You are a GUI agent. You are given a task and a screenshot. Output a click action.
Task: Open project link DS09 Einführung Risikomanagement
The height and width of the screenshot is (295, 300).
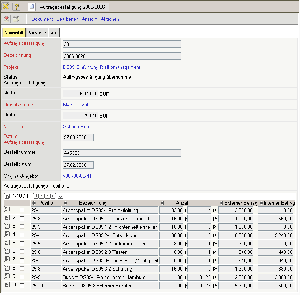[x=101, y=67]
